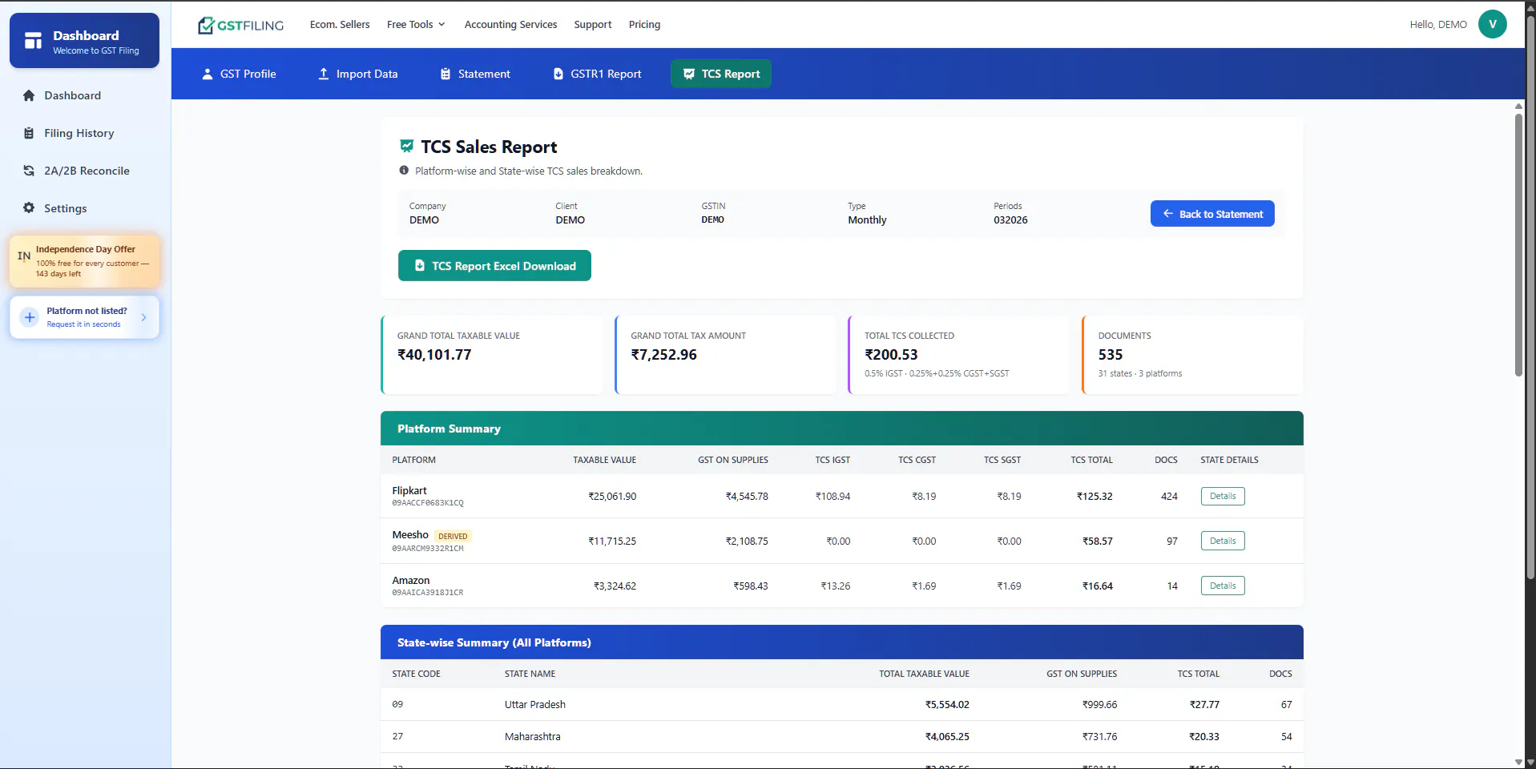Image resolution: width=1536 pixels, height=769 pixels.
Task: Switch to the Import Data tab
Action: [358, 74]
